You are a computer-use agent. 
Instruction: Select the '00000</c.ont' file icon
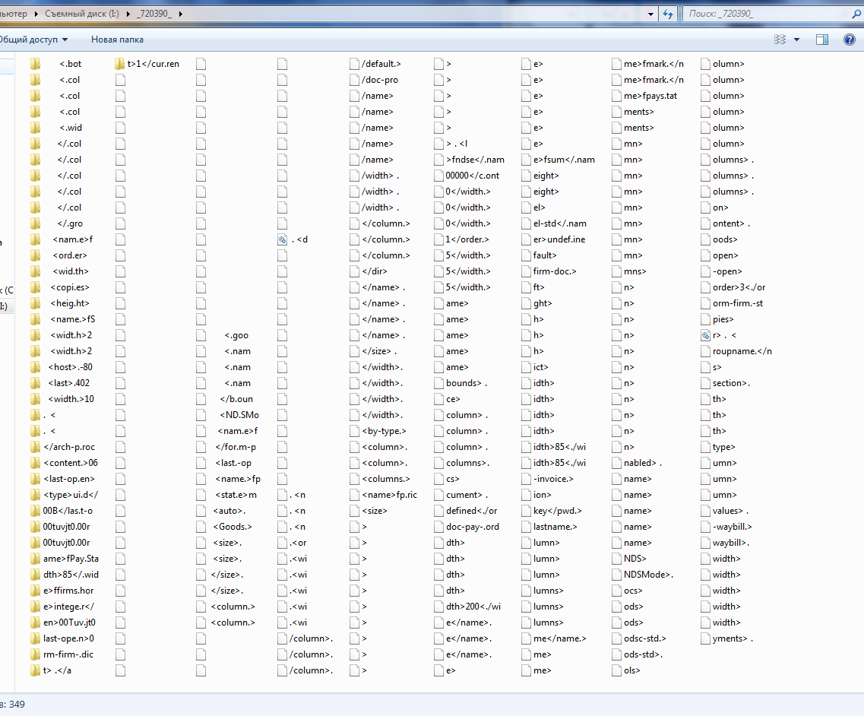438,176
